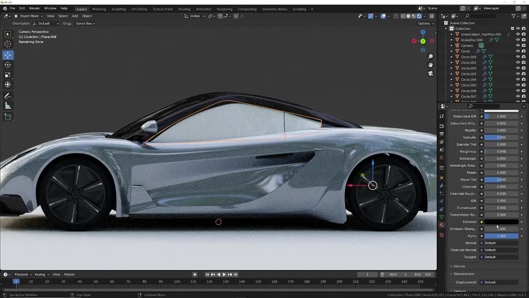Click the zoom magnifier viewport icon
Viewport: 529px width, 298px height.
[x=430, y=57]
